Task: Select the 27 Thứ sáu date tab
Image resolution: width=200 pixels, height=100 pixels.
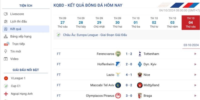Action: click(x=62, y=22)
